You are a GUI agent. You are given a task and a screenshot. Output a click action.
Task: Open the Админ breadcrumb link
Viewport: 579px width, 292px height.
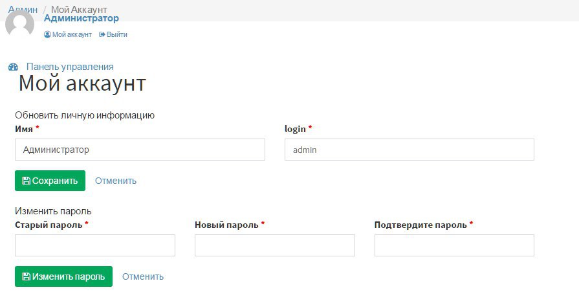pyautogui.click(x=23, y=9)
